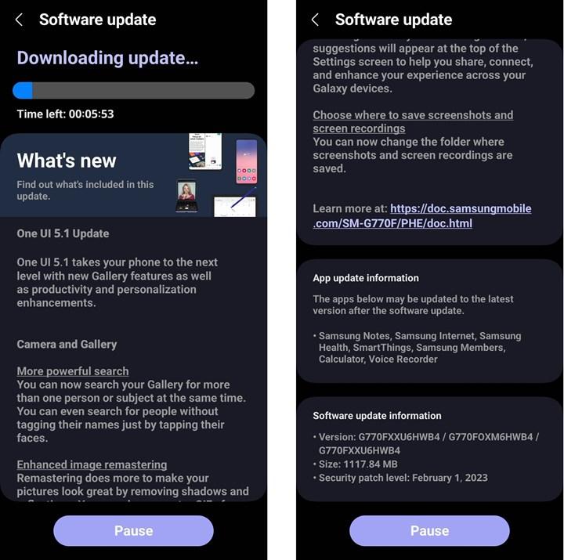Tap the download progress bar
Image resolution: width=564 pixels, height=560 pixels.
(x=133, y=90)
